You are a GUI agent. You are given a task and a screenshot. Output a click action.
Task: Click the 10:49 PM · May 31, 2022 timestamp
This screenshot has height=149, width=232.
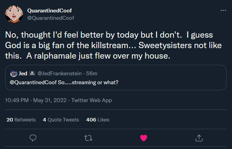coord(35,100)
